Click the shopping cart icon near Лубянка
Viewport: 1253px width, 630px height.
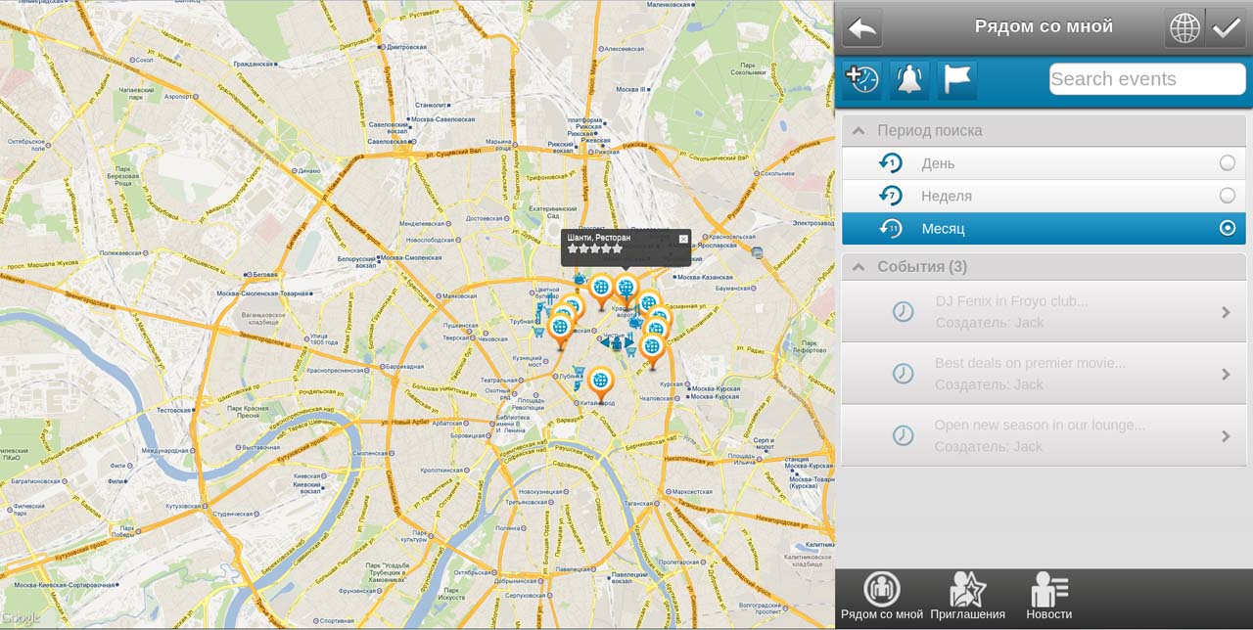coord(579,371)
